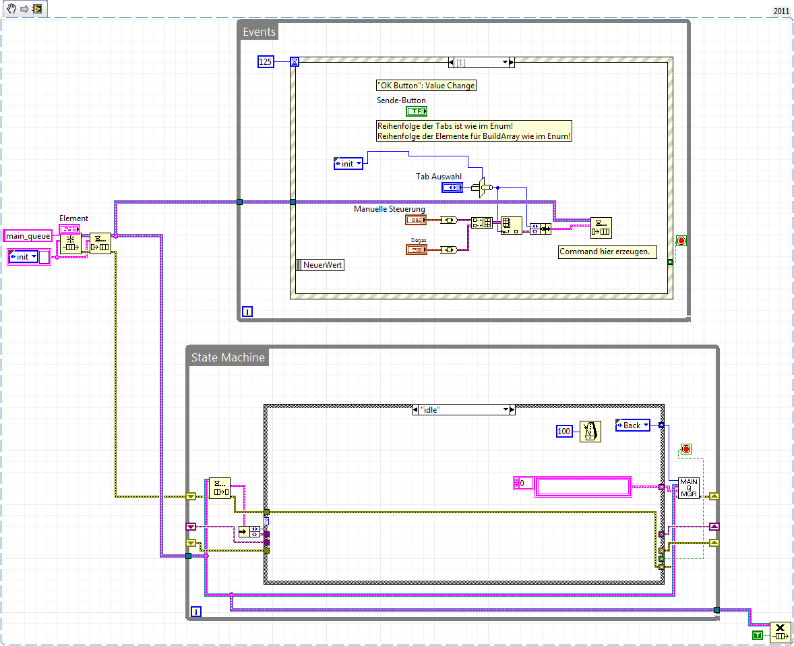This screenshot has width=794, height=646.
Task: Select the State Machine loop iteration terminal
Action: (x=195, y=612)
